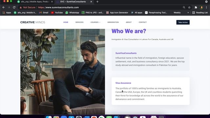Open the alis_org Mobile A... bookmark
This screenshot has width=210, height=118.
point(25,12)
